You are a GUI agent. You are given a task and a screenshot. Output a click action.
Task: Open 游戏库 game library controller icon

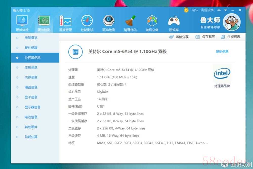point(174,21)
